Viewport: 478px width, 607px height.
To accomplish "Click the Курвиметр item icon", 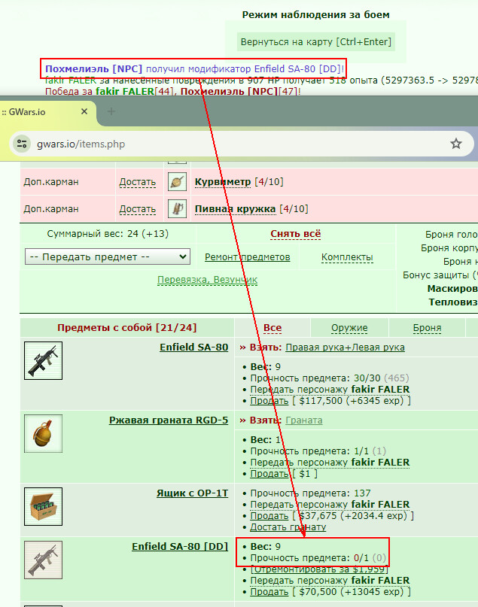I will tap(178, 181).
